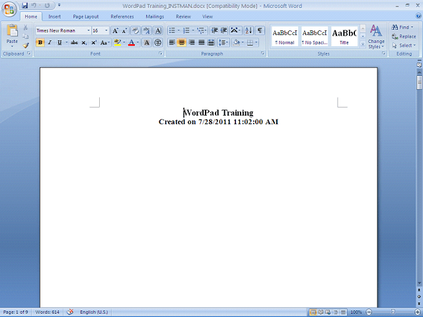This screenshot has height=317, width=423.
Task: Open font color dropdown arrow
Action: click(137, 42)
